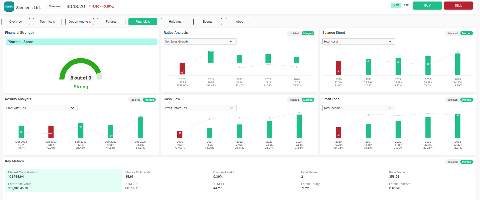480x200 pixels.
Task: Switch to the Technicals tab
Action: click(47, 22)
